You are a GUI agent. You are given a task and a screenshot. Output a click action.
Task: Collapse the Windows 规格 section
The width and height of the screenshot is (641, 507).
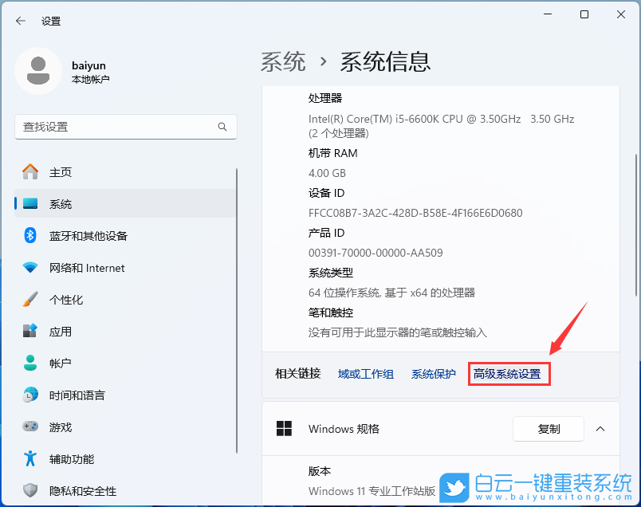coord(600,429)
